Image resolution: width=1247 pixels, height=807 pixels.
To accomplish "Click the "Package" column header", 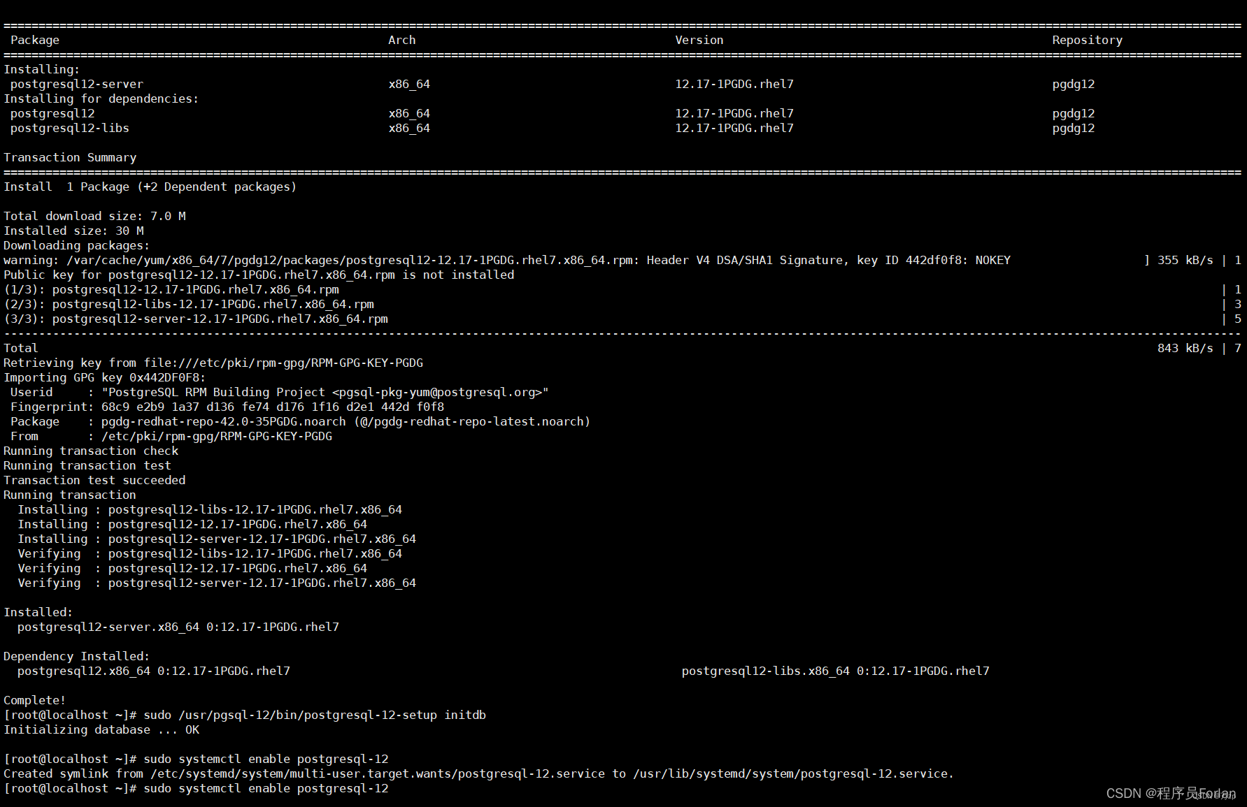I will coord(35,40).
